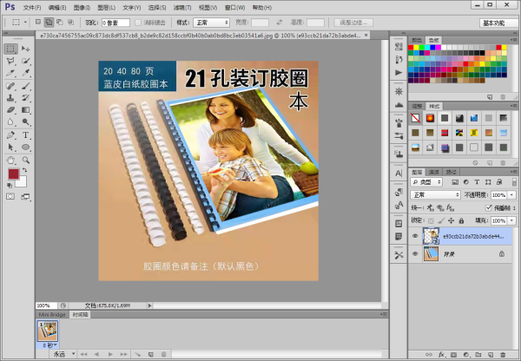Switch to the 时间轴 timeline tab

point(79,314)
